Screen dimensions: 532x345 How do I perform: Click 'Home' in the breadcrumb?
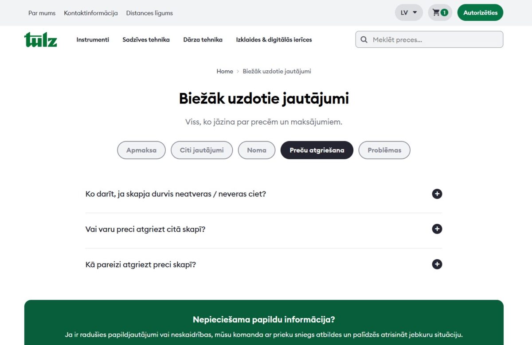225,71
